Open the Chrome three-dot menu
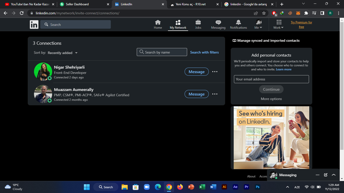 tap(338, 13)
